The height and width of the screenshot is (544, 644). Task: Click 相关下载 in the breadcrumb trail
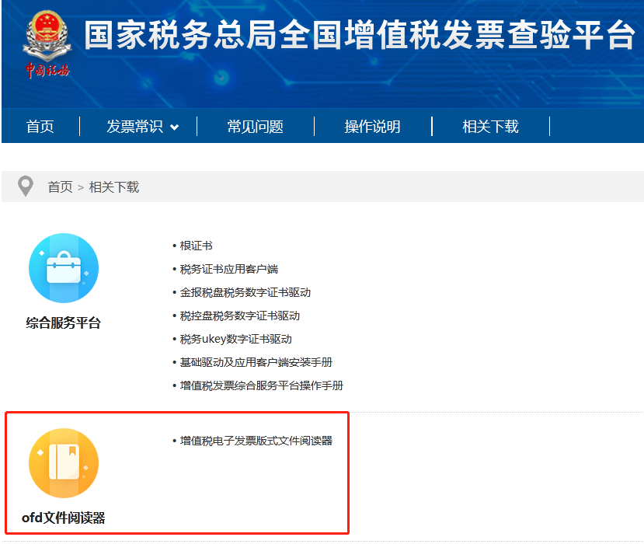coord(114,187)
